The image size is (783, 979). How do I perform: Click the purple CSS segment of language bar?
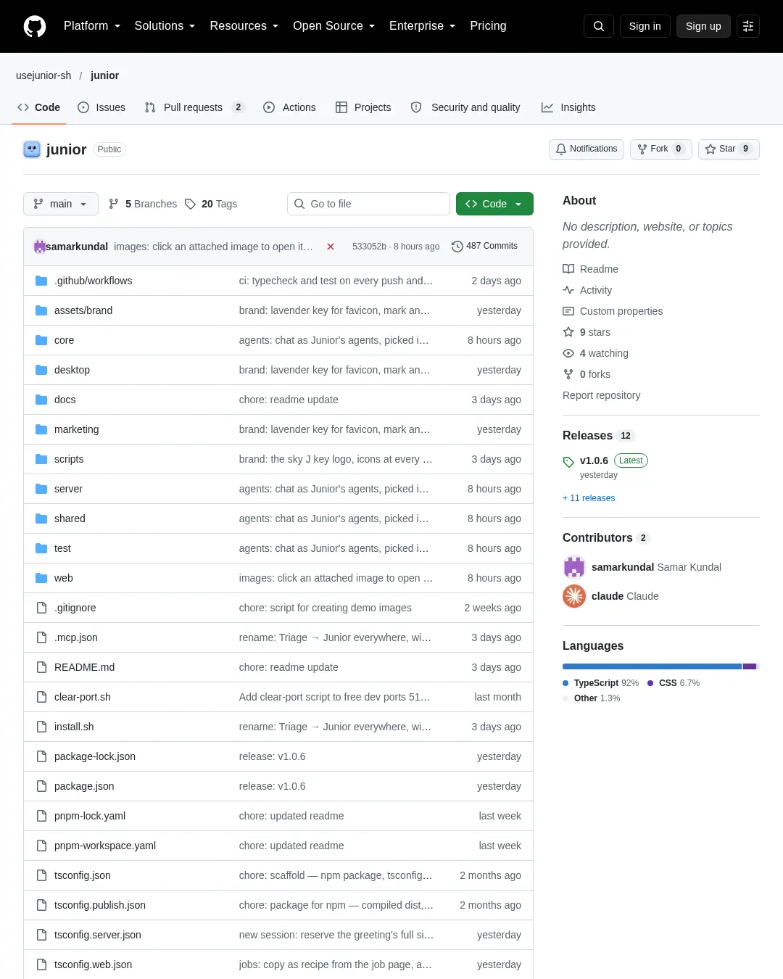750,666
